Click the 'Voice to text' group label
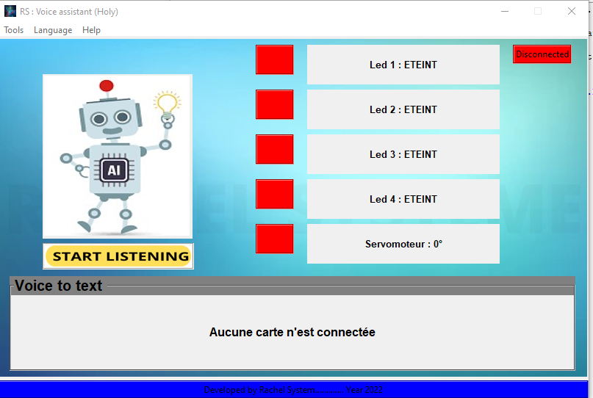Image resolution: width=593 pixels, height=398 pixels. tap(58, 286)
